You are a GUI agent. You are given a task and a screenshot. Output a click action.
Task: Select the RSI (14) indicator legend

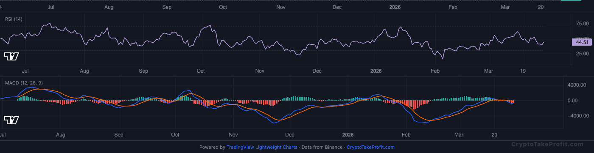[x=14, y=19]
